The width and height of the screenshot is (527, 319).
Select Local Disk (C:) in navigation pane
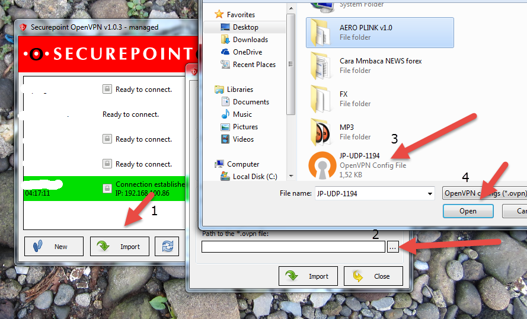click(249, 177)
